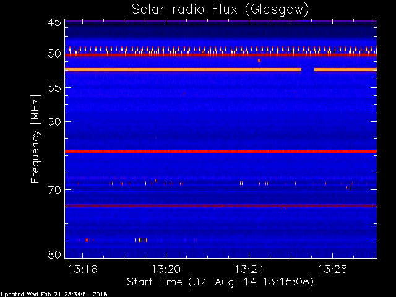Click the isolated orange square near 51 MHz
This screenshot has width=396, height=297.
click(x=259, y=61)
